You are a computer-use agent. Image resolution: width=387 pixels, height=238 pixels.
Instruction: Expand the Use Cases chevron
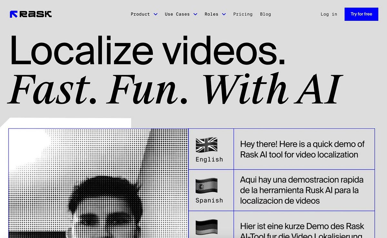tap(195, 14)
